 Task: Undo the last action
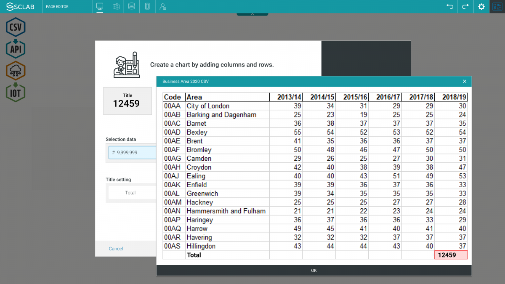[449, 6]
